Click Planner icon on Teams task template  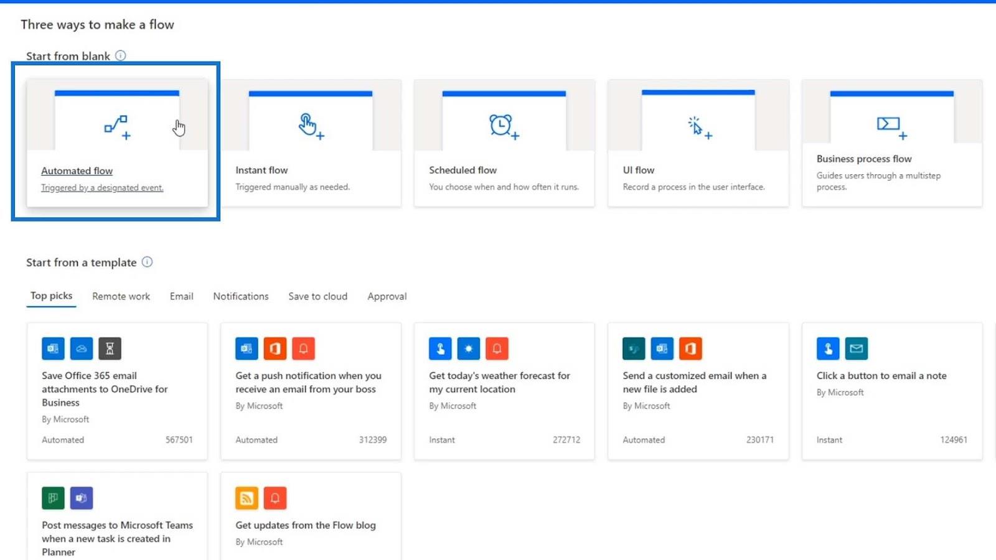[x=53, y=498]
